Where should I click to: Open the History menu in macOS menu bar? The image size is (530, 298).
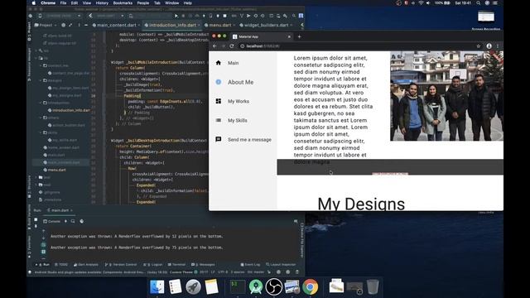(102, 2)
